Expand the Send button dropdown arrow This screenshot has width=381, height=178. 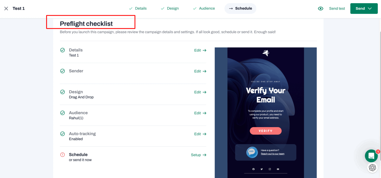pos(370,9)
